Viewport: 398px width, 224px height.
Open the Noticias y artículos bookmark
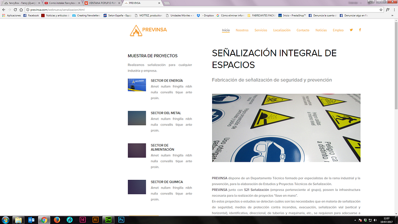coord(55,16)
